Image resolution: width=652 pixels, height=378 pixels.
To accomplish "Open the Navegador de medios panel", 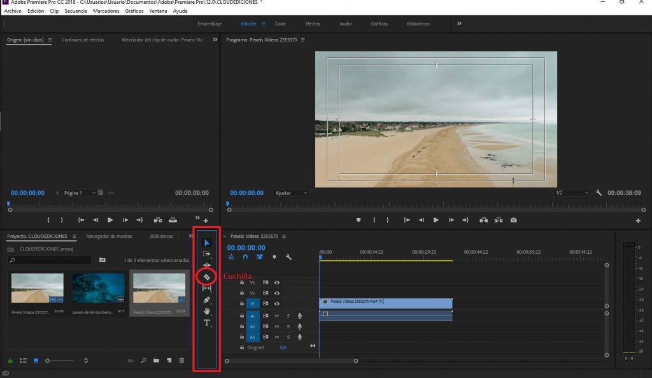I will click(109, 236).
